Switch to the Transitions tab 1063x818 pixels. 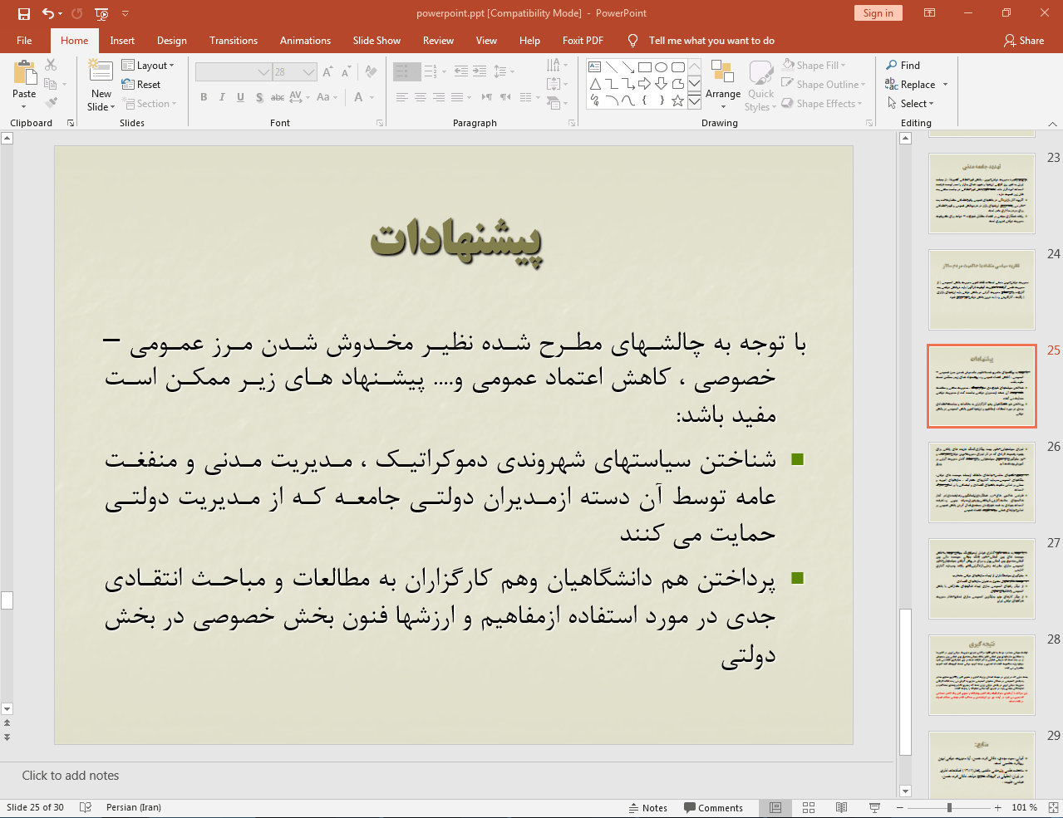click(x=234, y=41)
